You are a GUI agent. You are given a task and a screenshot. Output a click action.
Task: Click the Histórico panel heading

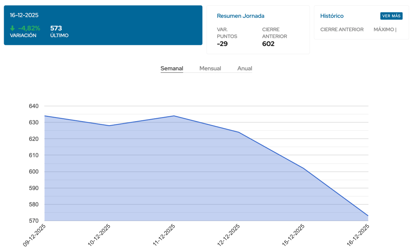tap(332, 16)
